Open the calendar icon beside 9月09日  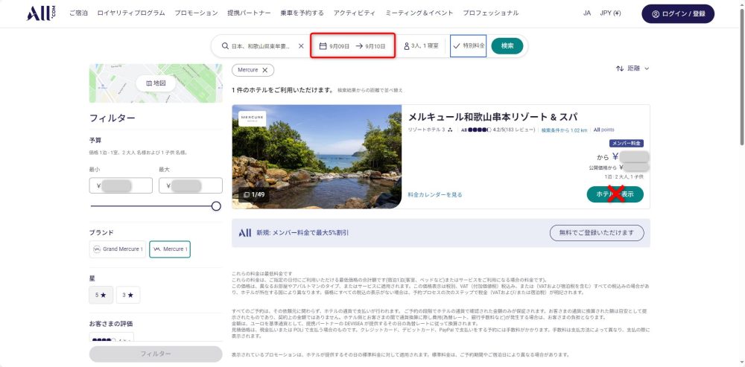tap(323, 46)
